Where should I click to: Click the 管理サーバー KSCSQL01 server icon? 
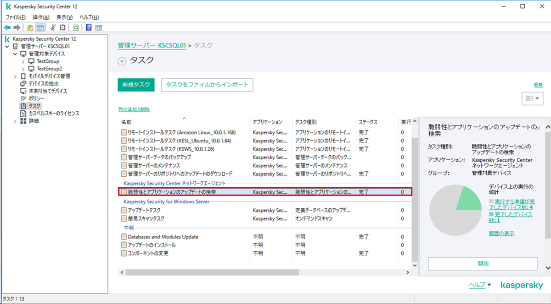(x=16, y=46)
